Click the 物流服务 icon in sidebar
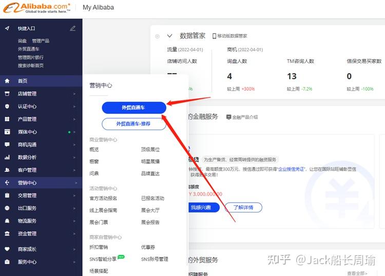The image size is (385, 276). point(7,221)
